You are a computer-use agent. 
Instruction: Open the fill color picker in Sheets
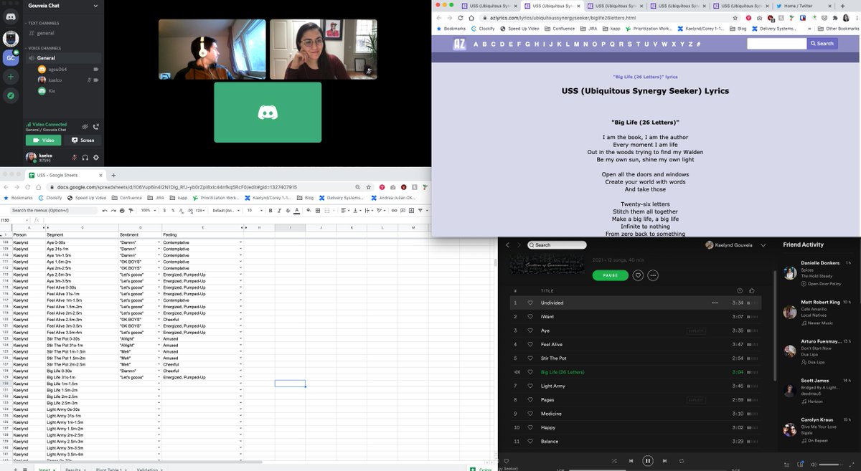pos(308,210)
